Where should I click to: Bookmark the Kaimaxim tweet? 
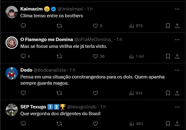tap(168, 26)
